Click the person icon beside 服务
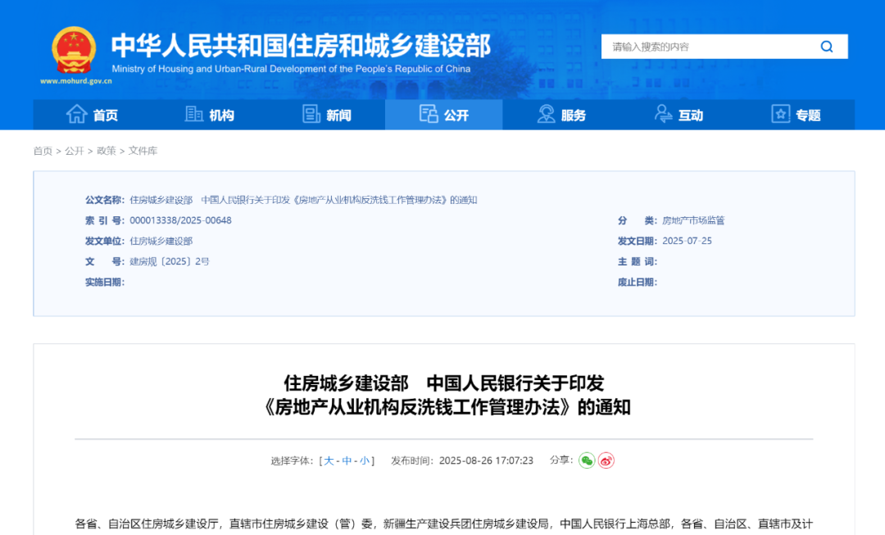Screen dimensions: 885x535 coord(545,115)
